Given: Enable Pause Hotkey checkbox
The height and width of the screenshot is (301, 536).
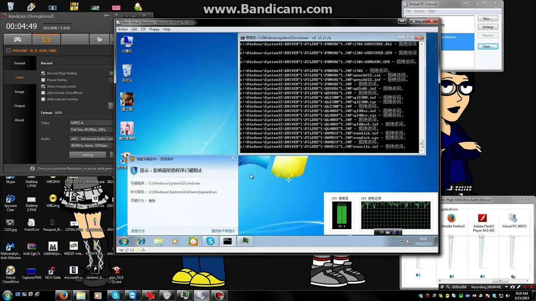Looking at the screenshot, I should pyautogui.click(x=43, y=80).
